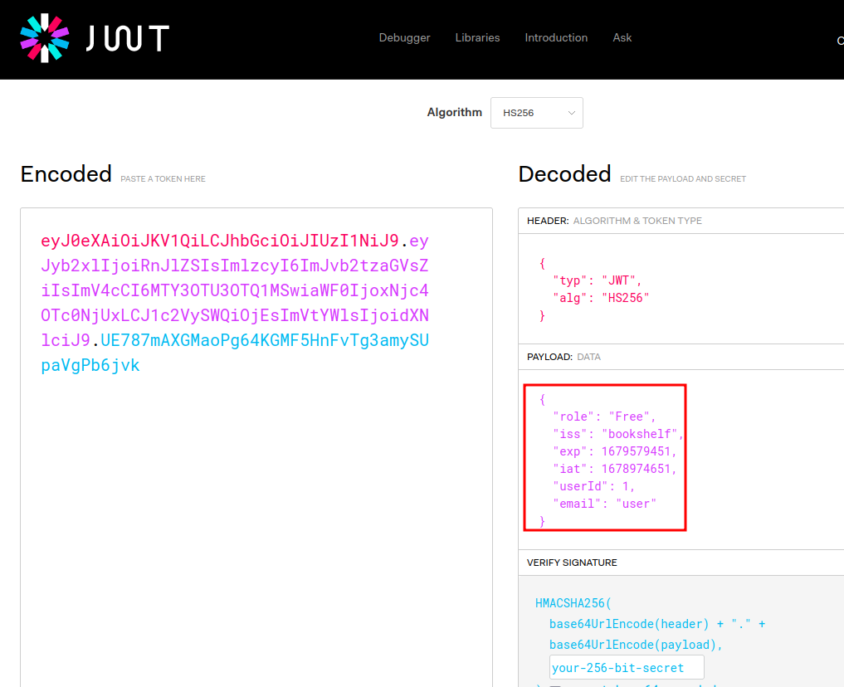Image resolution: width=844 pixels, height=687 pixels.
Task: Open the Ask nav link
Action: point(622,37)
